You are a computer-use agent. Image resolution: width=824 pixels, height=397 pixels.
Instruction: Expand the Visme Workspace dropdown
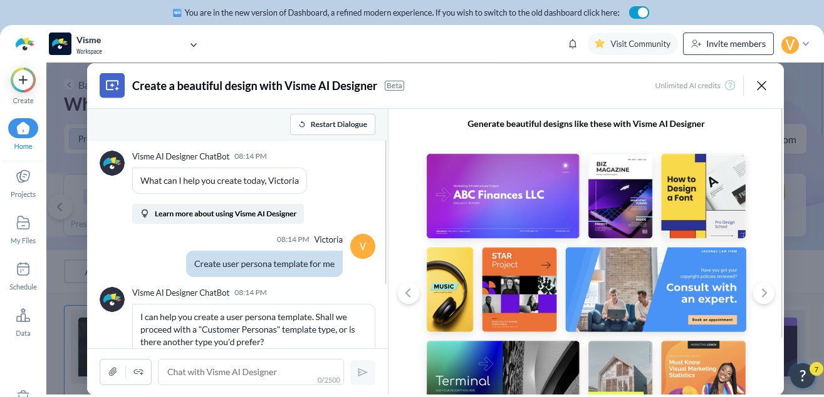[x=194, y=44]
